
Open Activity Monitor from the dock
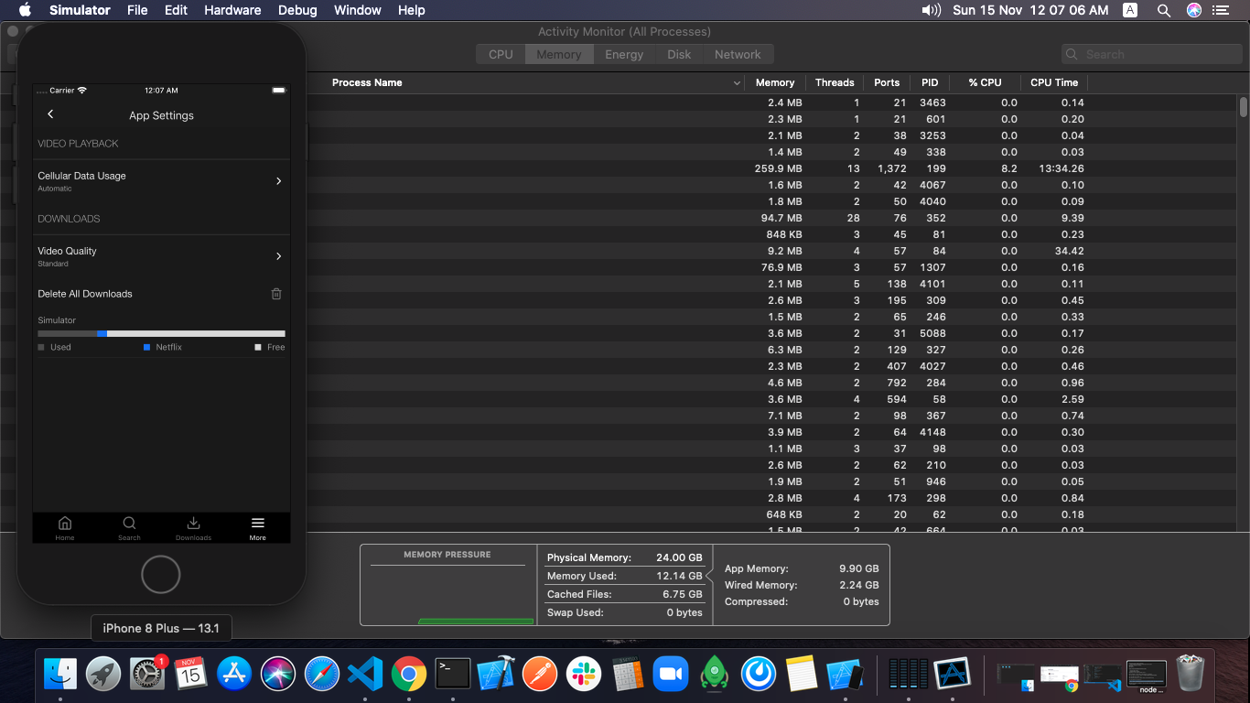(x=908, y=675)
